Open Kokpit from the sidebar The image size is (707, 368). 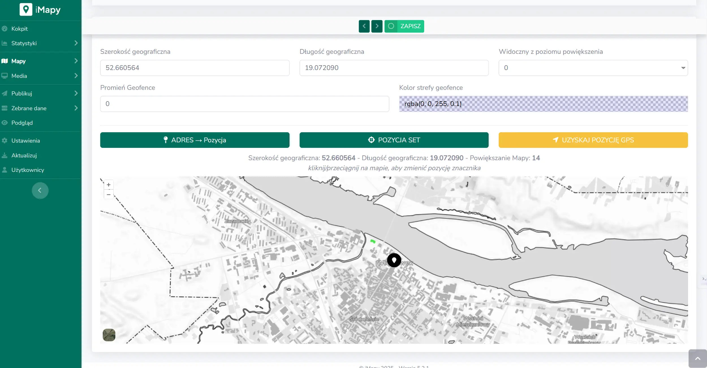pyautogui.click(x=20, y=29)
